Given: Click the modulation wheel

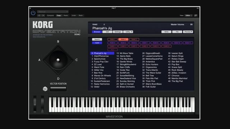Looking at the screenshot, I should pos(42,104).
